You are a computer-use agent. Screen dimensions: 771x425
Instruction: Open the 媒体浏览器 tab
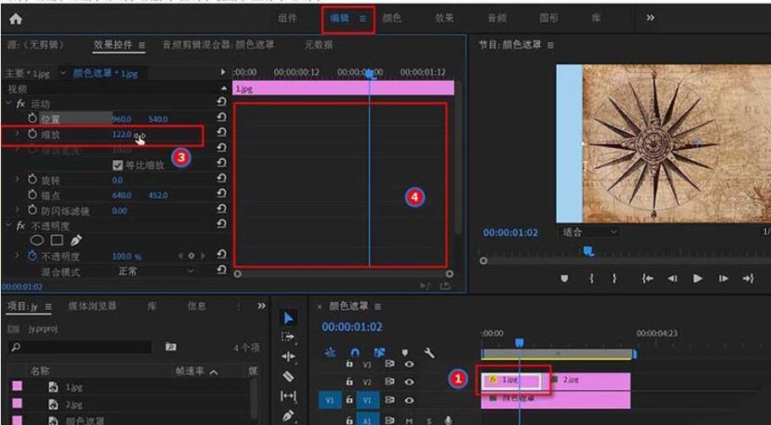[92, 306]
